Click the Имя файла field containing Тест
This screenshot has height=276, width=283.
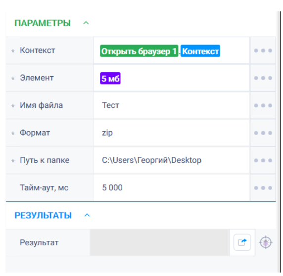click(x=172, y=105)
